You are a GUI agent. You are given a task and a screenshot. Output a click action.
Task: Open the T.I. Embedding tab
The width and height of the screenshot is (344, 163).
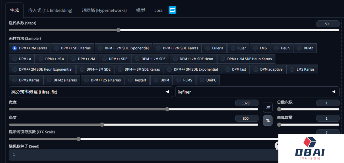[50, 10]
